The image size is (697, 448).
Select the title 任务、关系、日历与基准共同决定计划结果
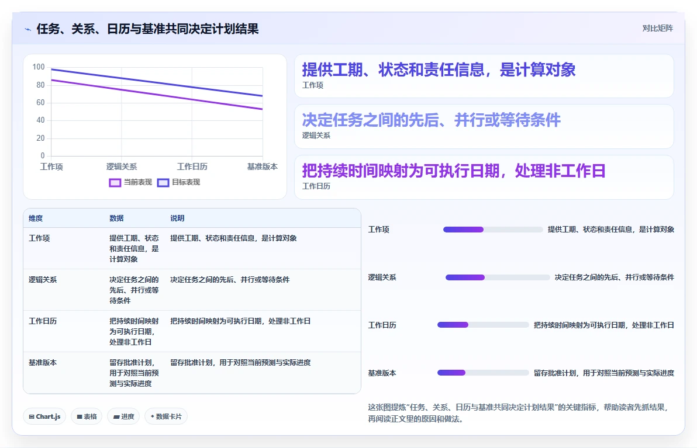[x=147, y=29]
